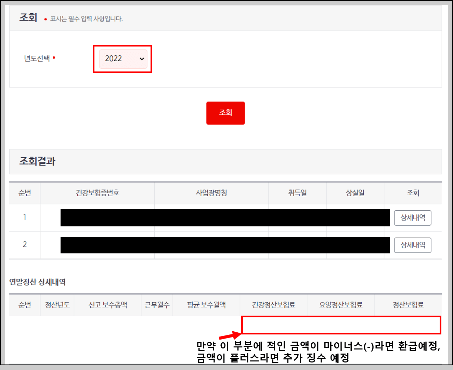Viewport: 453px width, 370px height.
Task: Click the 신고 보수총액 column header
Action: pyautogui.click(x=107, y=305)
